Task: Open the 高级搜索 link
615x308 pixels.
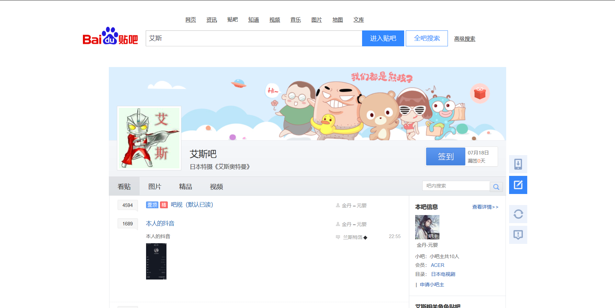Action: click(465, 39)
